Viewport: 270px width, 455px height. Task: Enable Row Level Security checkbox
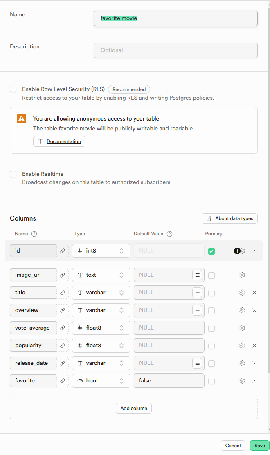click(x=13, y=89)
